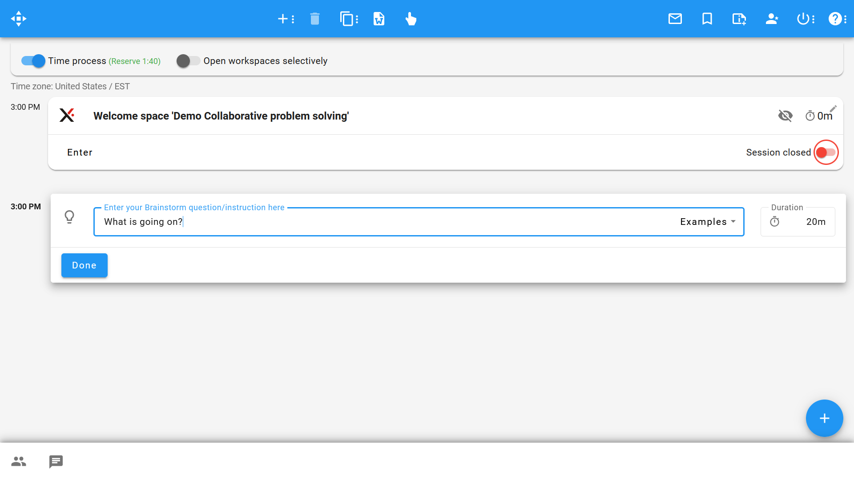
Task: Click the plus add icon in top toolbar
Action: pos(282,19)
